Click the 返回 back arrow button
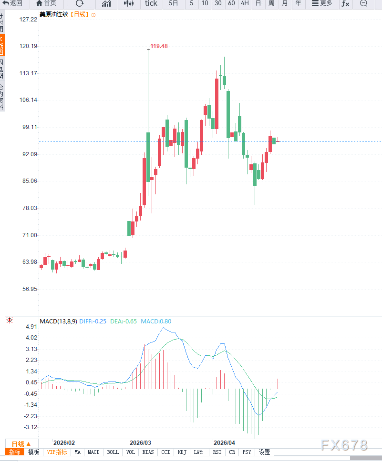The height and width of the screenshot is (462, 382). click(12, 3)
